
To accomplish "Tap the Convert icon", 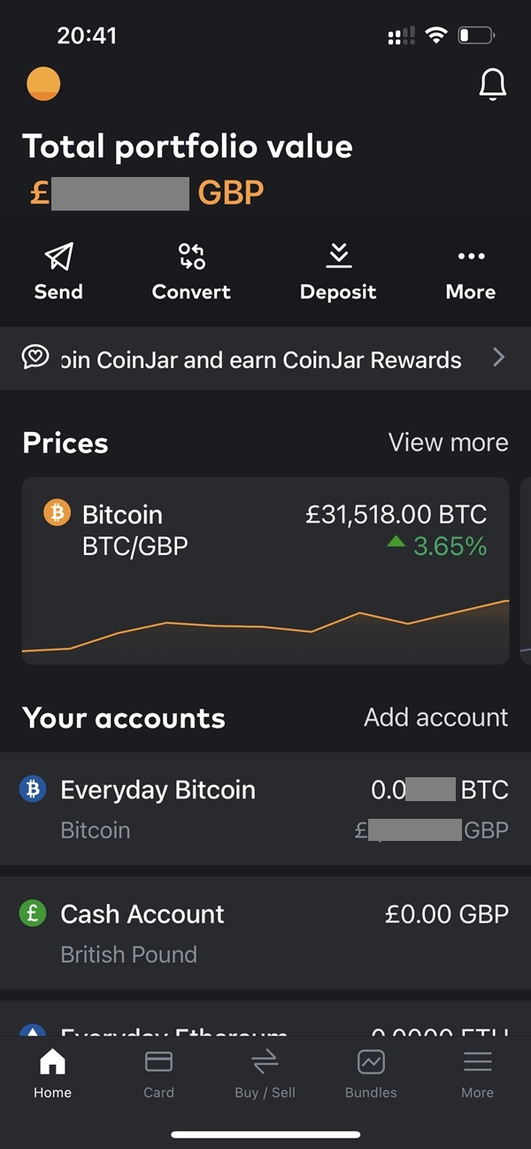I will point(191,257).
